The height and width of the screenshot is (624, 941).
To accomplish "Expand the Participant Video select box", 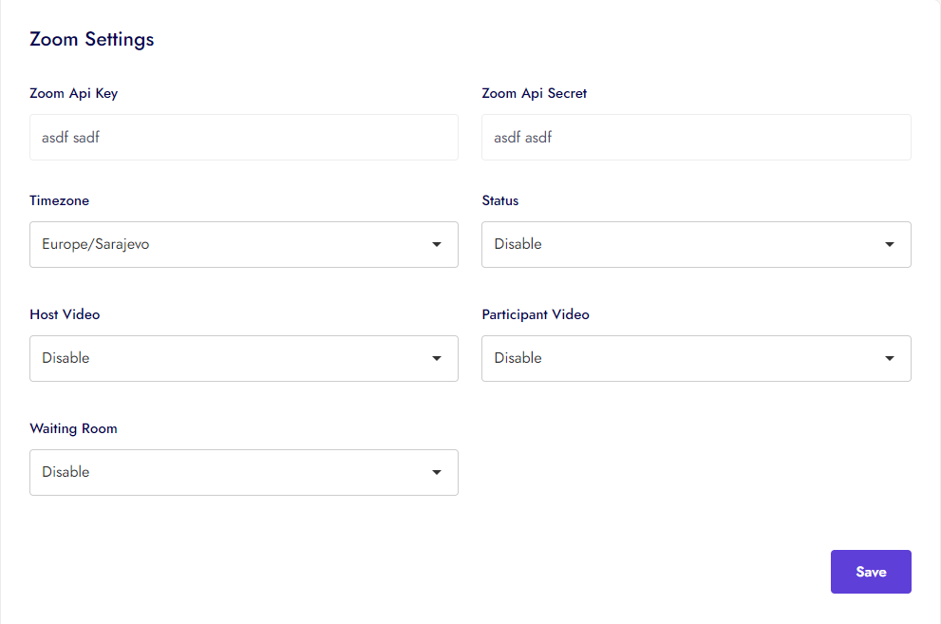I will (x=684, y=359).
